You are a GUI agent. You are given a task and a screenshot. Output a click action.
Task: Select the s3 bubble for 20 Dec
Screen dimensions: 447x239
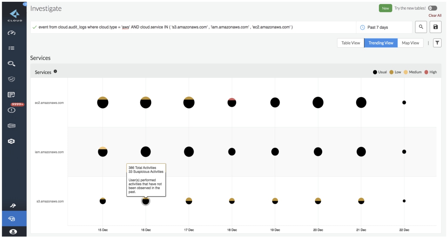tap(318, 201)
